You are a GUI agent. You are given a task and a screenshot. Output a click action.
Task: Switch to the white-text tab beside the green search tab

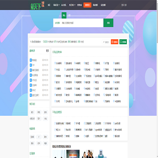(x=69, y=15)
